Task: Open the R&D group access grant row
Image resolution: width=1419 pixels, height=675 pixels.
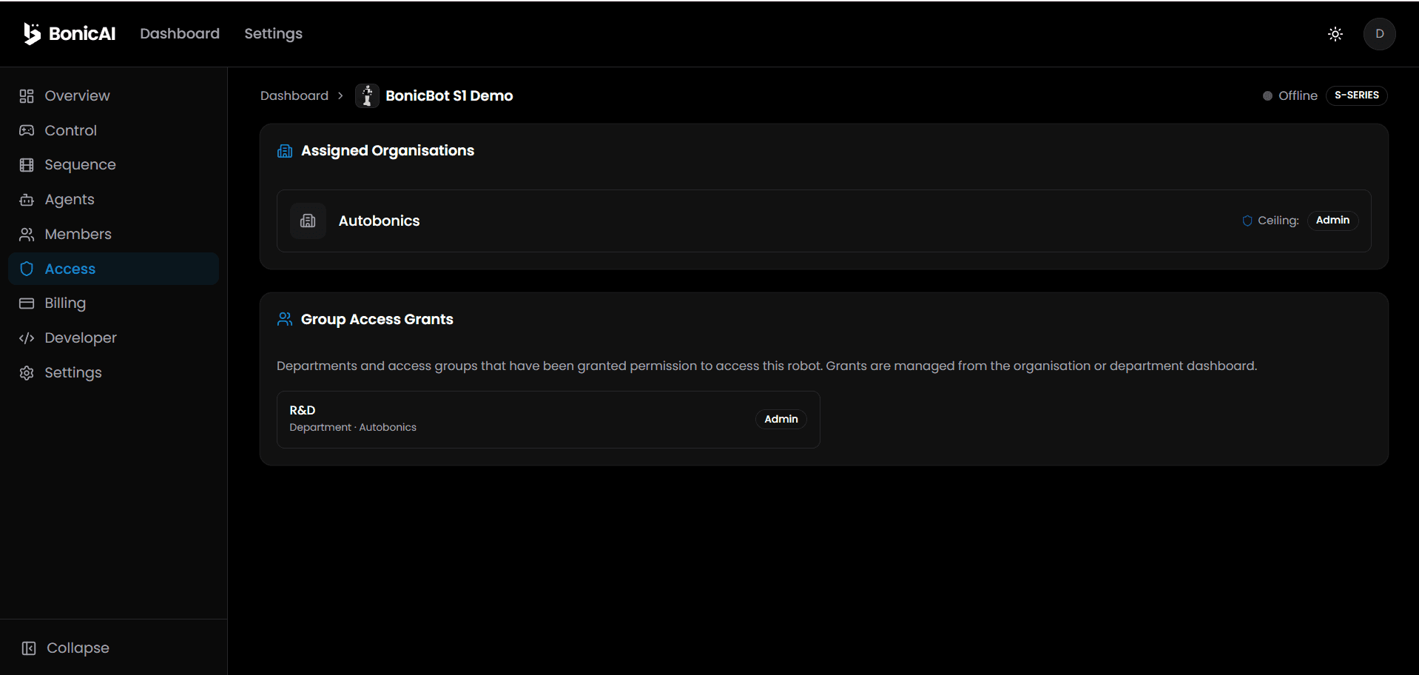Action: [548, 420]
